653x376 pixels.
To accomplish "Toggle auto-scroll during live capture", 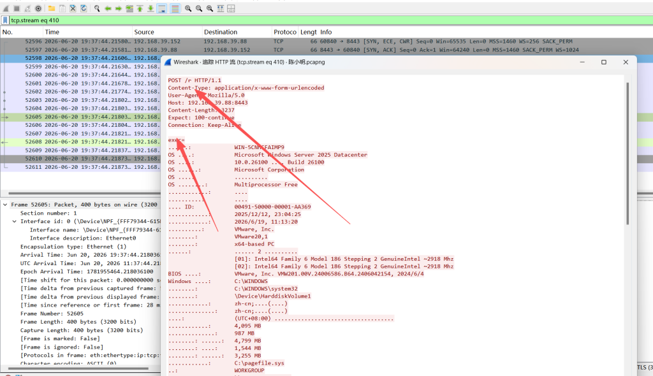I will coord(162,8).
